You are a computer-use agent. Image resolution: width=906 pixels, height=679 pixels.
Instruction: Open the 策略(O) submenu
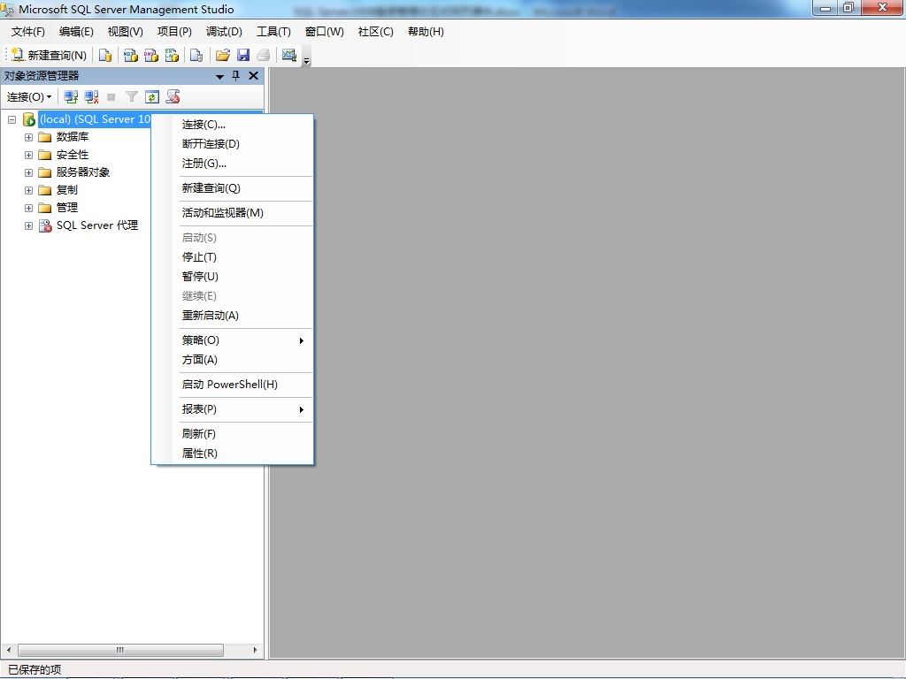pyautogui.click(x=233, y=340)
